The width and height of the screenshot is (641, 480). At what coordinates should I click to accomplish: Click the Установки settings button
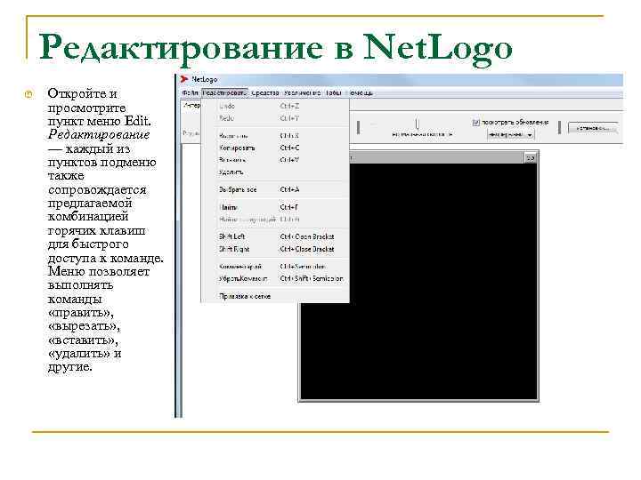click(x=593, y=128)
